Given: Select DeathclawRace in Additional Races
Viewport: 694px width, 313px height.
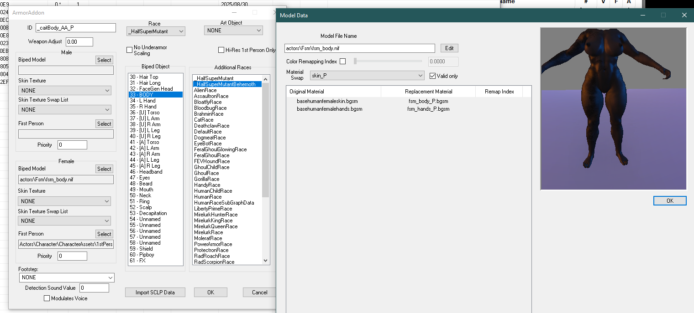Looking at the screenshot, I should 227,126.
